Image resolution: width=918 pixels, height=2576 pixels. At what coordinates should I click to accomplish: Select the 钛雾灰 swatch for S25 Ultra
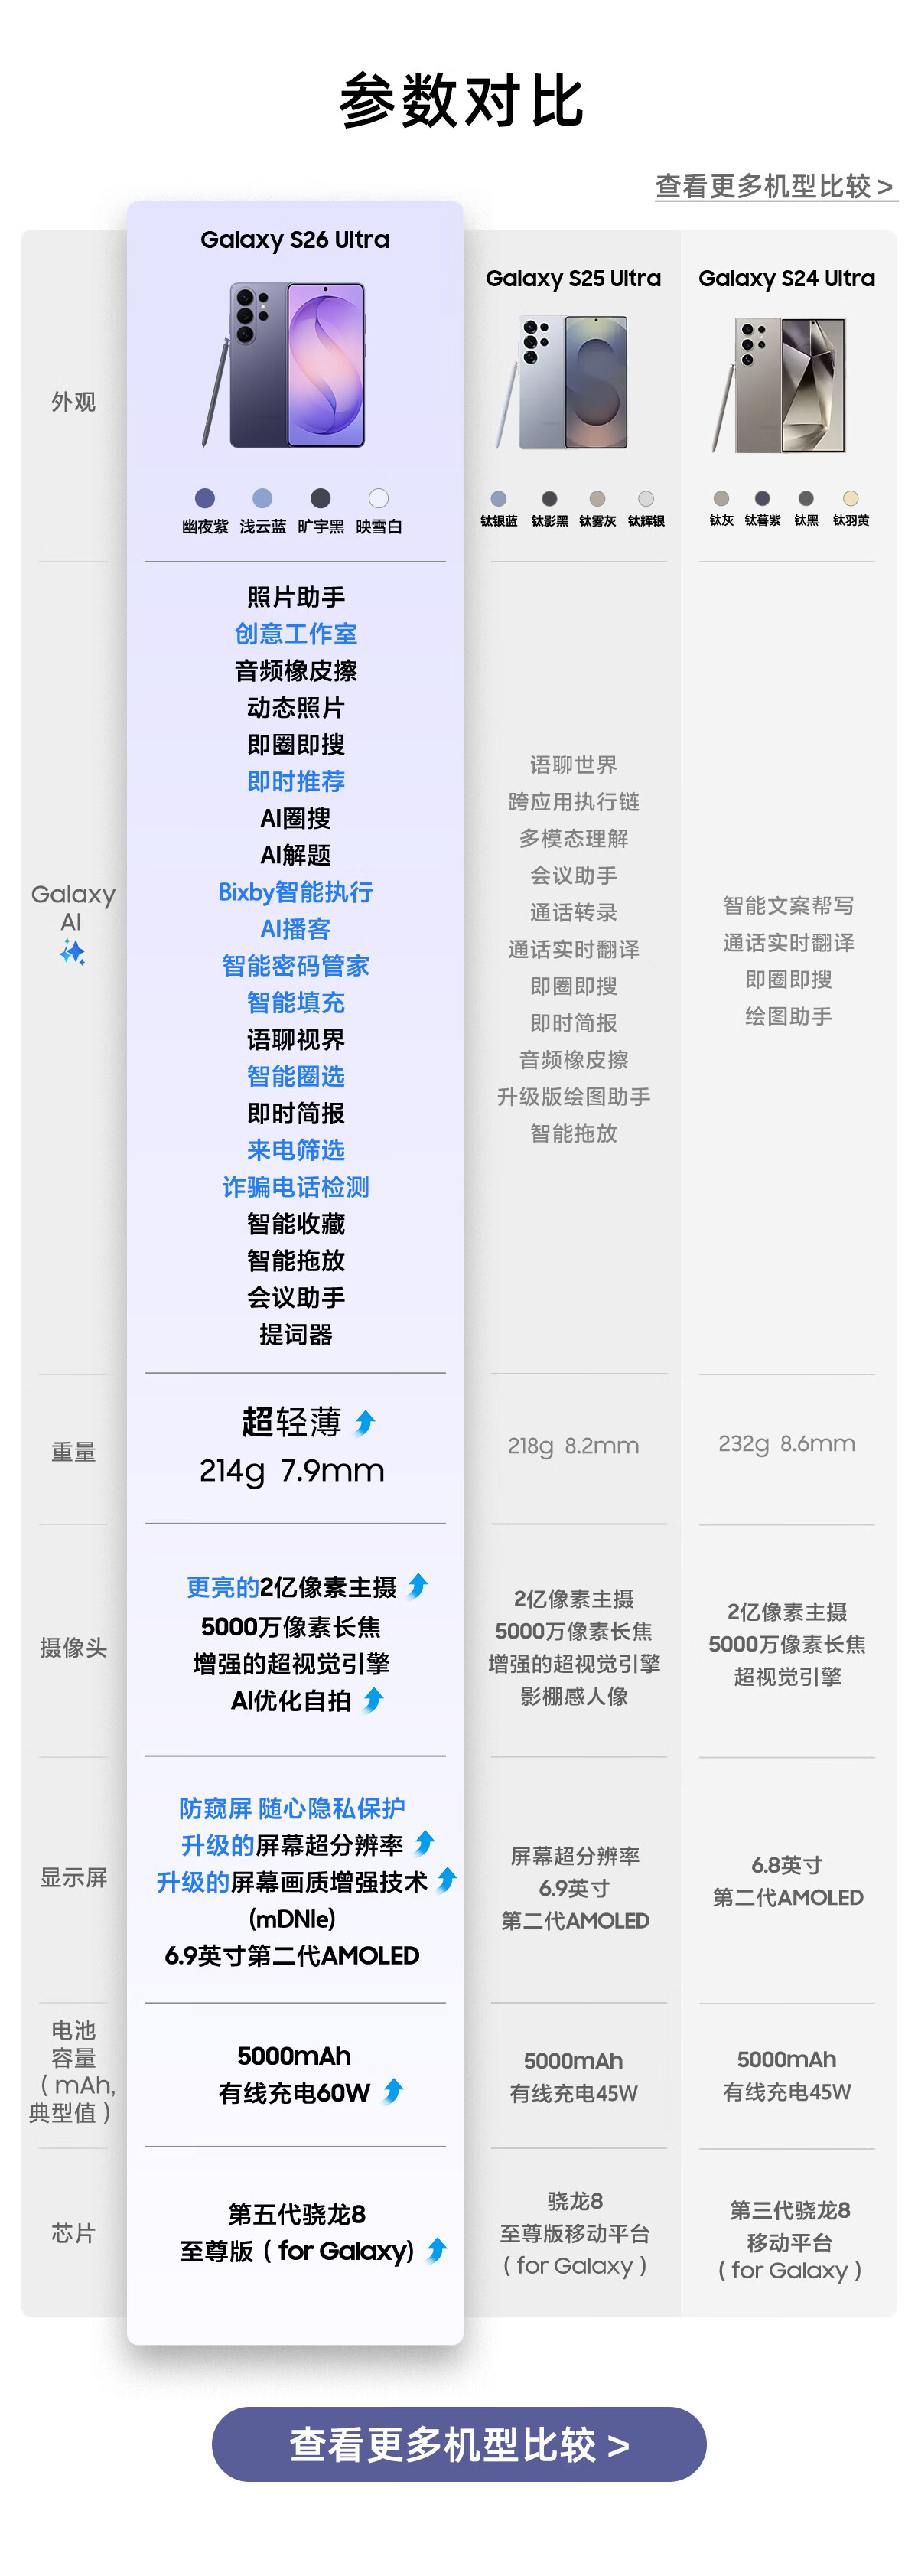pos(597,499)
